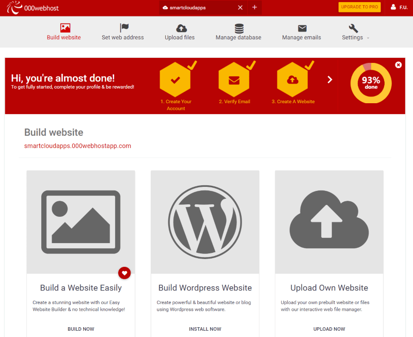The height and width of the screenshot is (337, 413).
Task: Click the Build website image icon
Action: coord(65,28)
